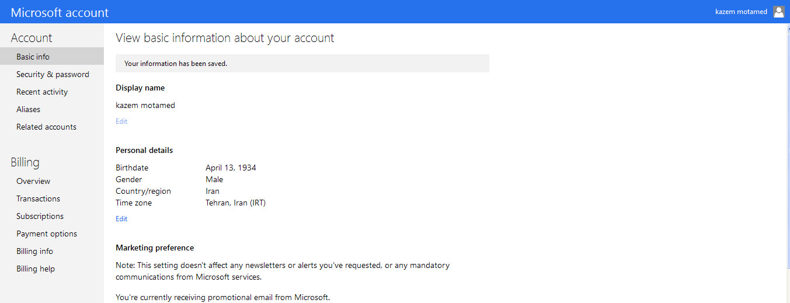View billing Transactions
Viewport: 790px width, 303px height.
pos(38,198)
